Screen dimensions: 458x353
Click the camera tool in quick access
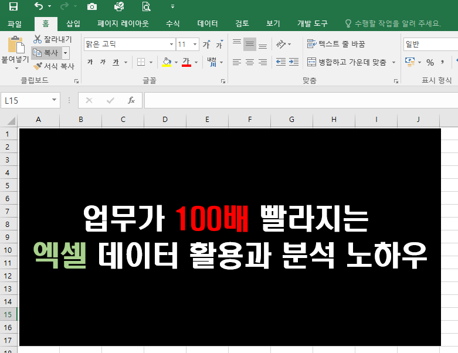(92, 6)
